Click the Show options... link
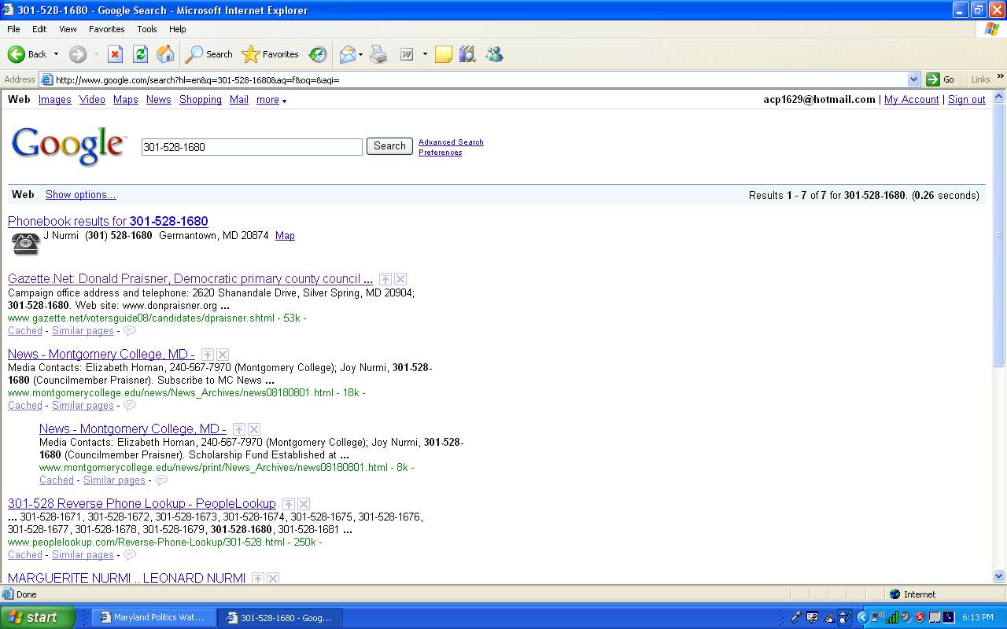 coord(80,195)
